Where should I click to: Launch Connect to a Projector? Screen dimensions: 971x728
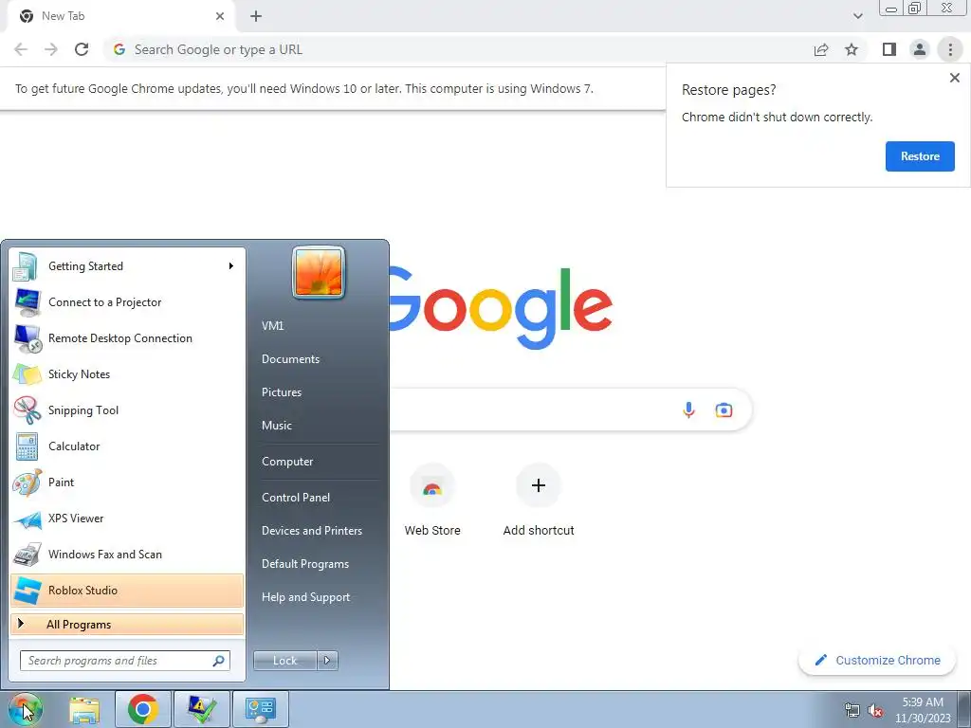(x=127, y=302)
